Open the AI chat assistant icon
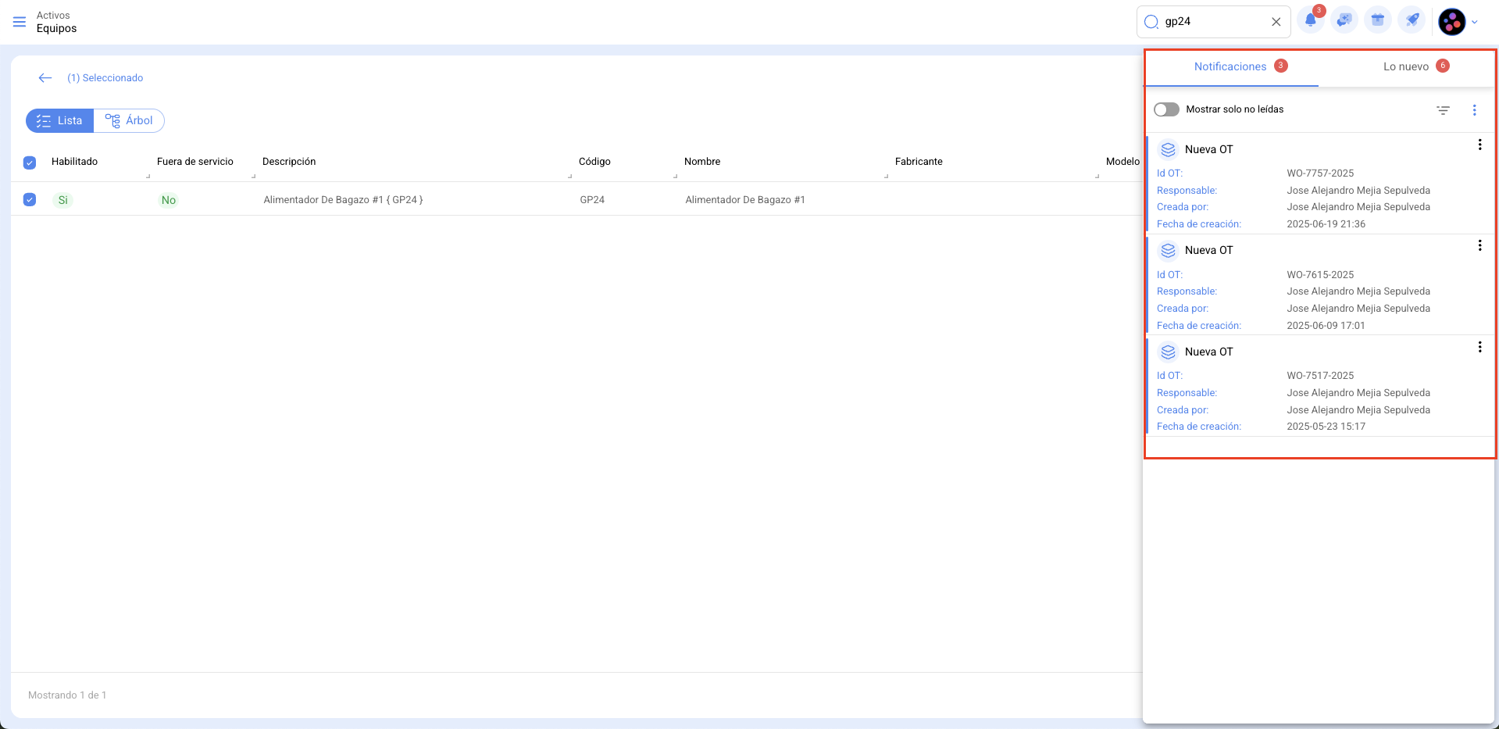1499x729 pixels. tap(1344, 21)
